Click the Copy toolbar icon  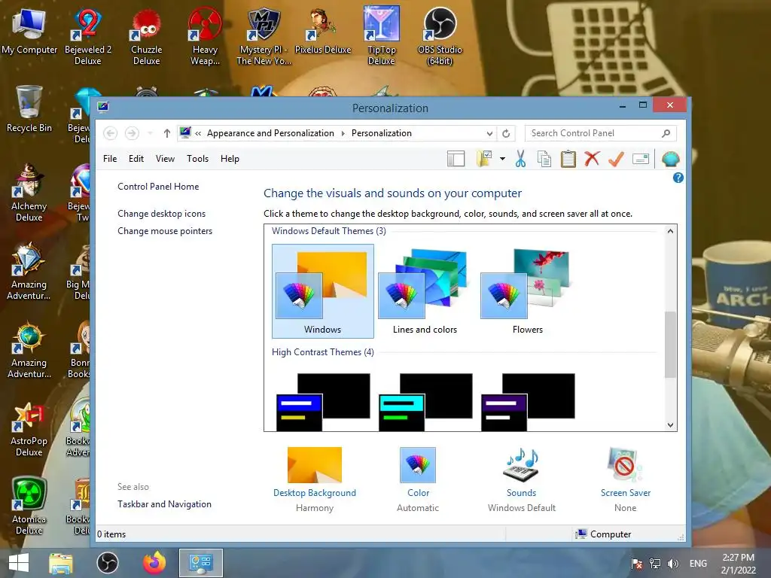click(544, 159)
